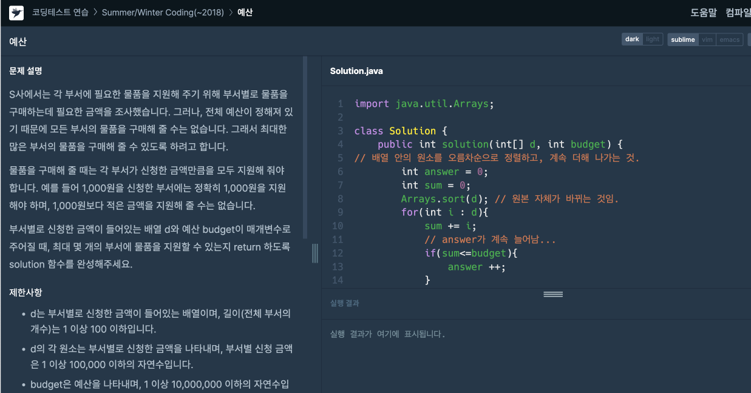Switch editor theme to light
Screen dimensions: 751x393
point(653,39)
